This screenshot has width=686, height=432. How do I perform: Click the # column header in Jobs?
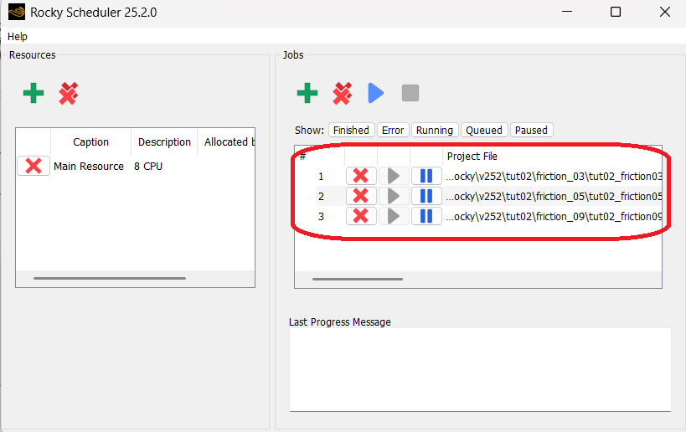(x=320, y=156)
